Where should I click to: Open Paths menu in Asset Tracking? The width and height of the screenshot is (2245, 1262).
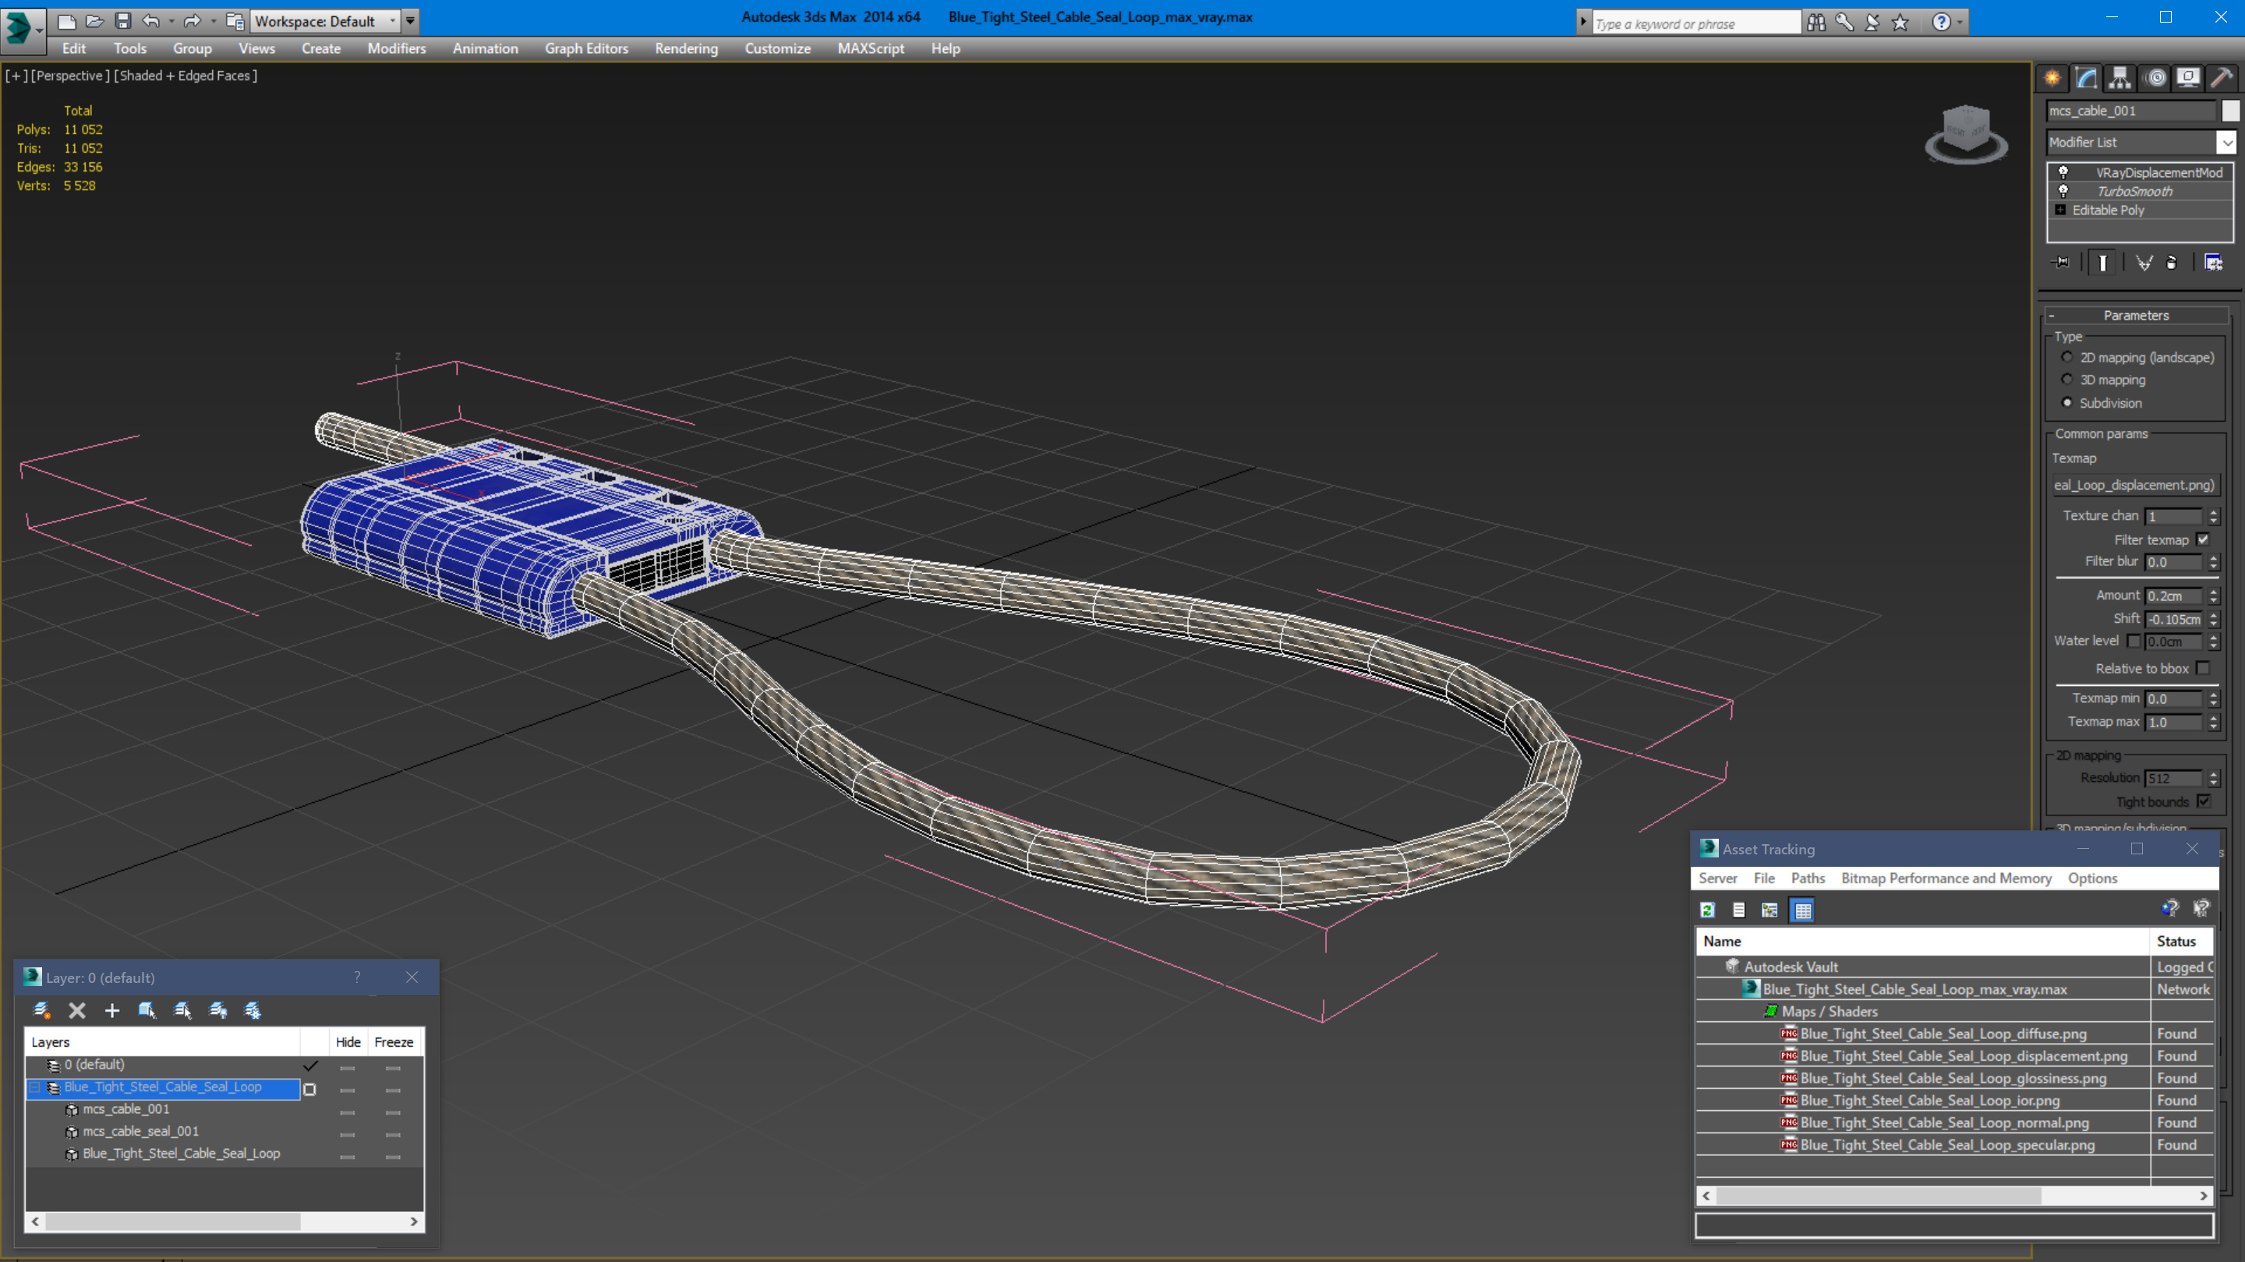click(x=1808, y=878)
